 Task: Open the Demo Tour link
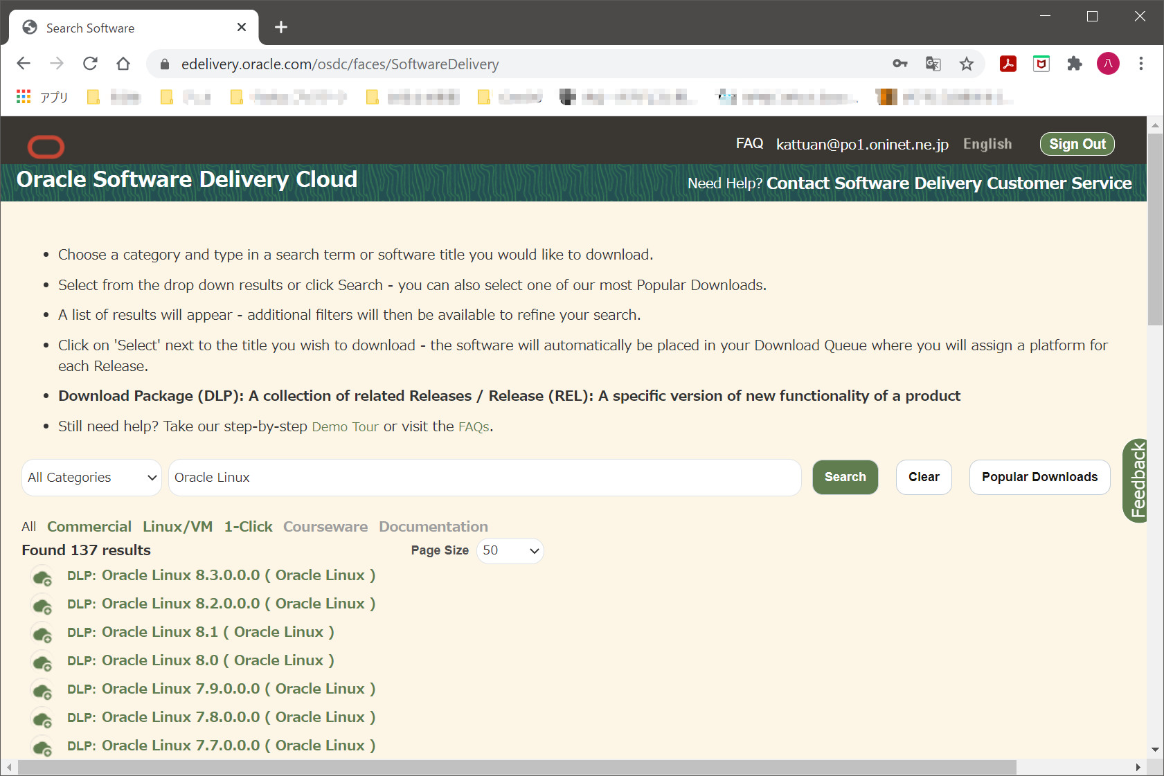tap(345, 427)
